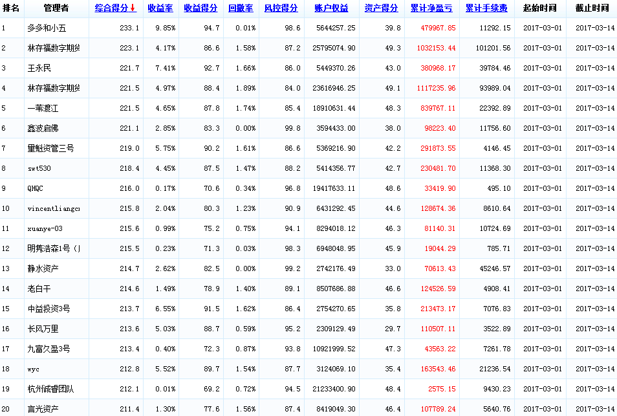Click net profit value 230481.70

coord(438,168)
